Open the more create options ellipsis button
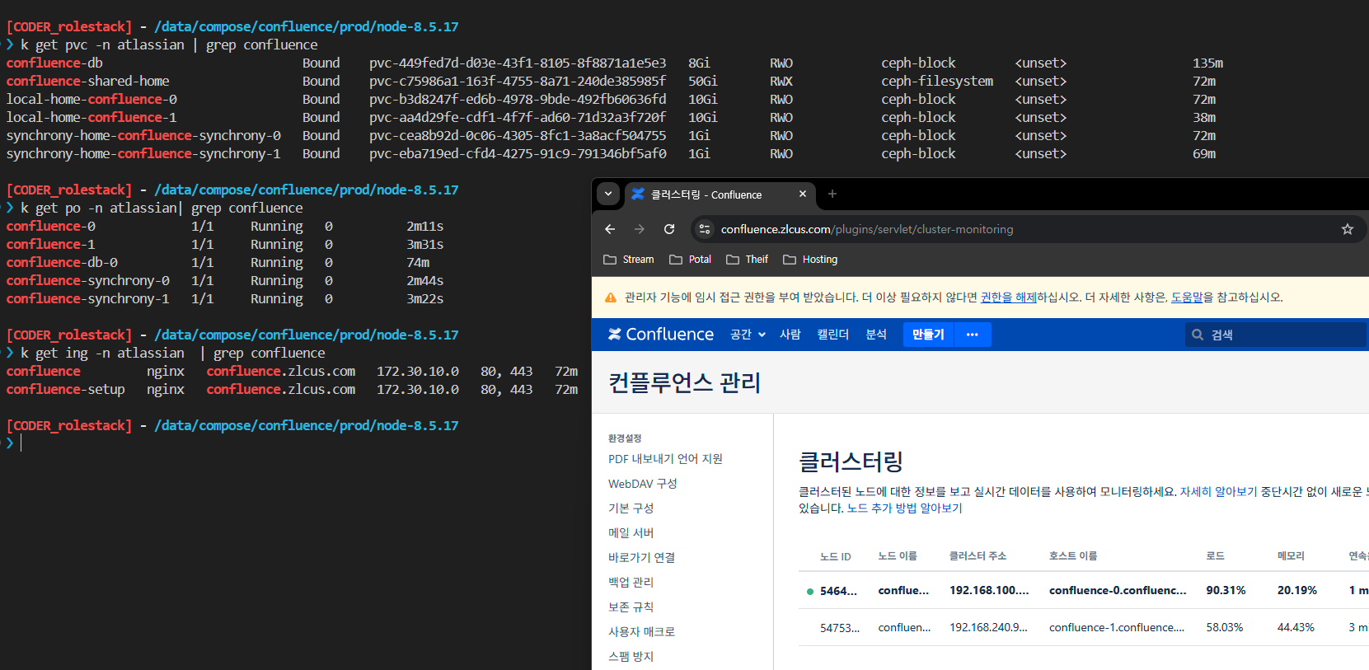Image resolution: width=1369 pixels, height=670 pixels. pyautogui.click(x=973, y=335)
